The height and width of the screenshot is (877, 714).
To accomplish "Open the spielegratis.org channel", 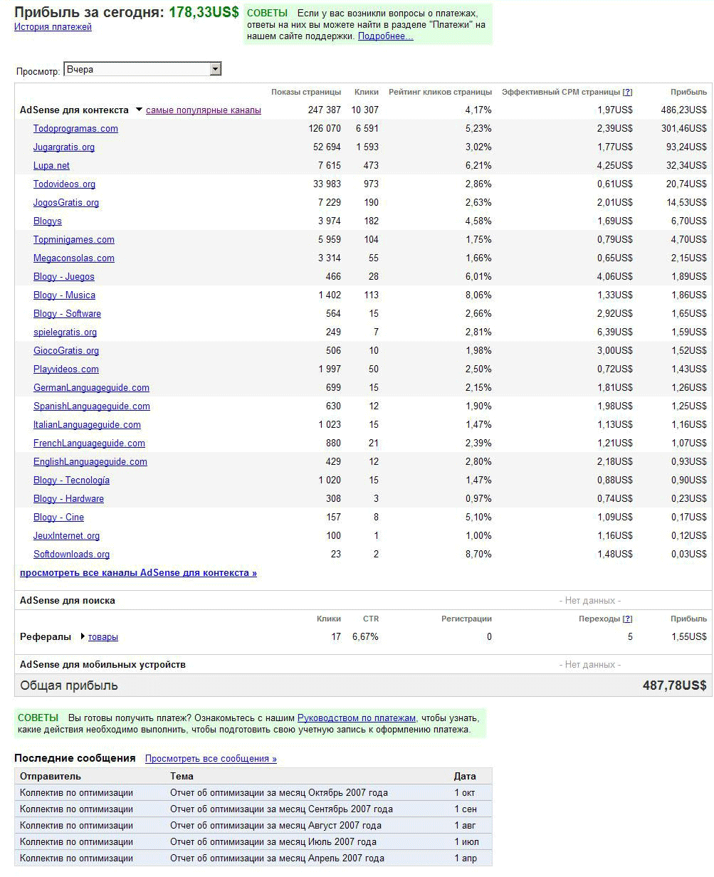I will (x=65, y=332).
